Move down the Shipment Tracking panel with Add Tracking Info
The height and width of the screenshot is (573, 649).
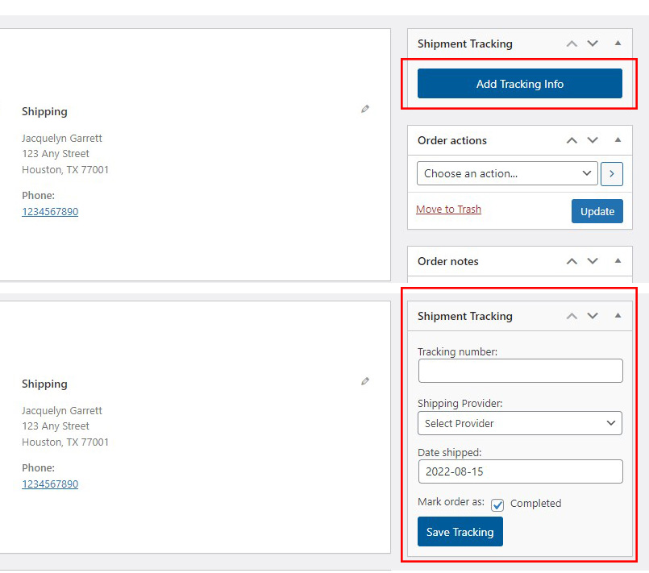click(593, 44)
